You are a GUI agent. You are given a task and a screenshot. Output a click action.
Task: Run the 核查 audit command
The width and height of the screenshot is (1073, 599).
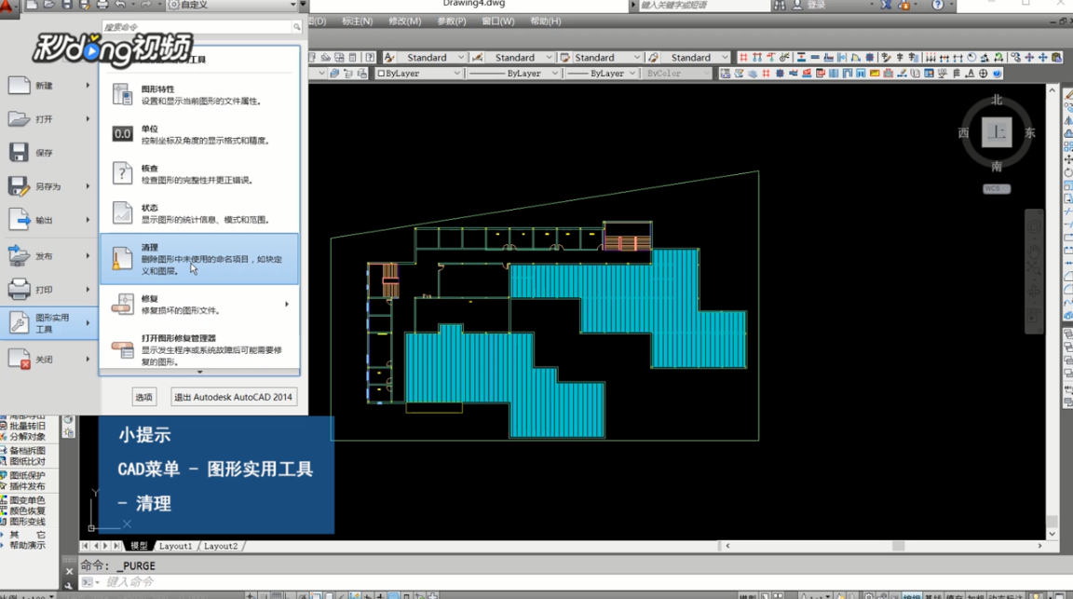tap(199, 174)
